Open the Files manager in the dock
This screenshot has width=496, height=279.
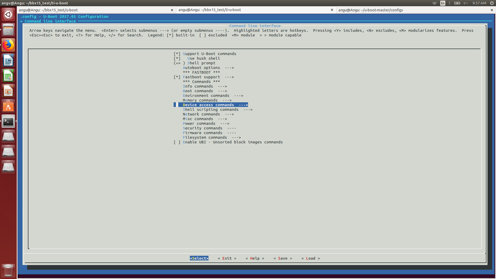8,30
